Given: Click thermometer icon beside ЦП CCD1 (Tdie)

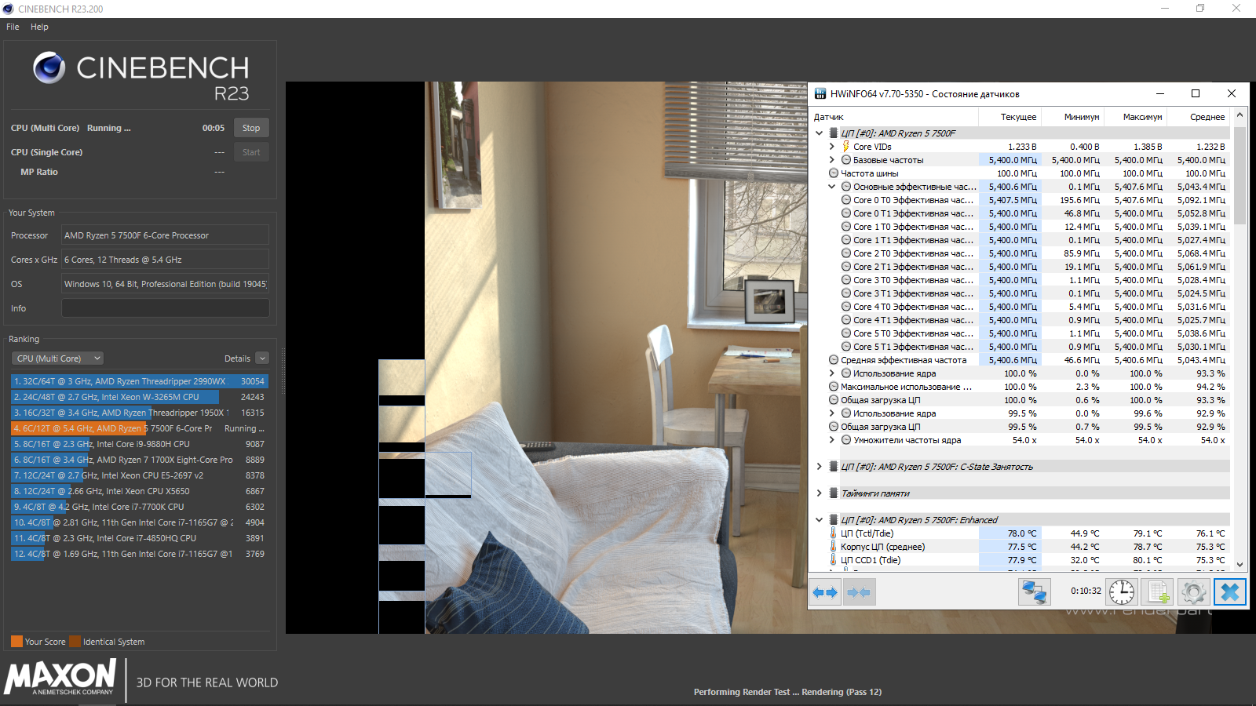Looking at the screenshot, I should [x=834, y=560].
